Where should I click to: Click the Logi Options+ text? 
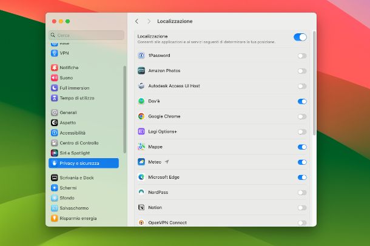tap(163, 131)
